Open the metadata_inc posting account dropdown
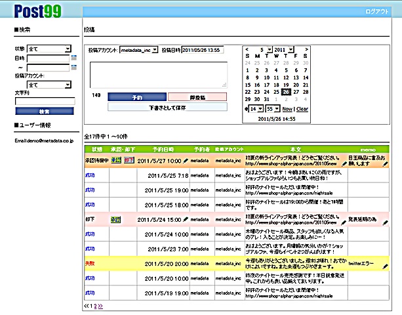The image size is (402, 315). [x=139, y=50]
